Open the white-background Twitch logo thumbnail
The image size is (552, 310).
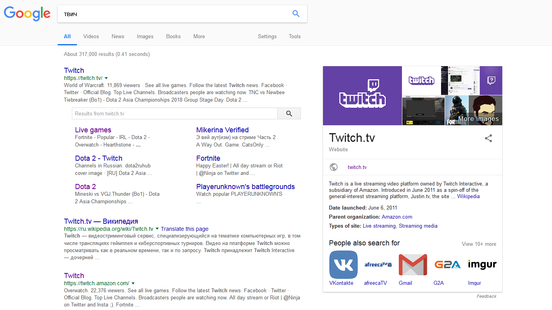[421, 80]
